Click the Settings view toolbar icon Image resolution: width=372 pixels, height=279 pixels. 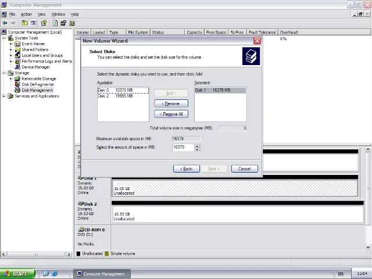click(x=72, y=23)
